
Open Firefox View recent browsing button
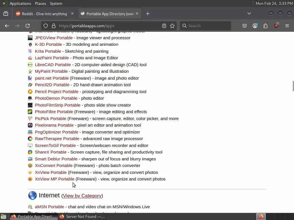tap(6, 14)
